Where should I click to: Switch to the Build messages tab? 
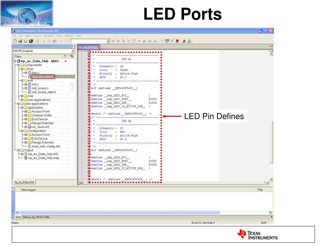(18, 217)
